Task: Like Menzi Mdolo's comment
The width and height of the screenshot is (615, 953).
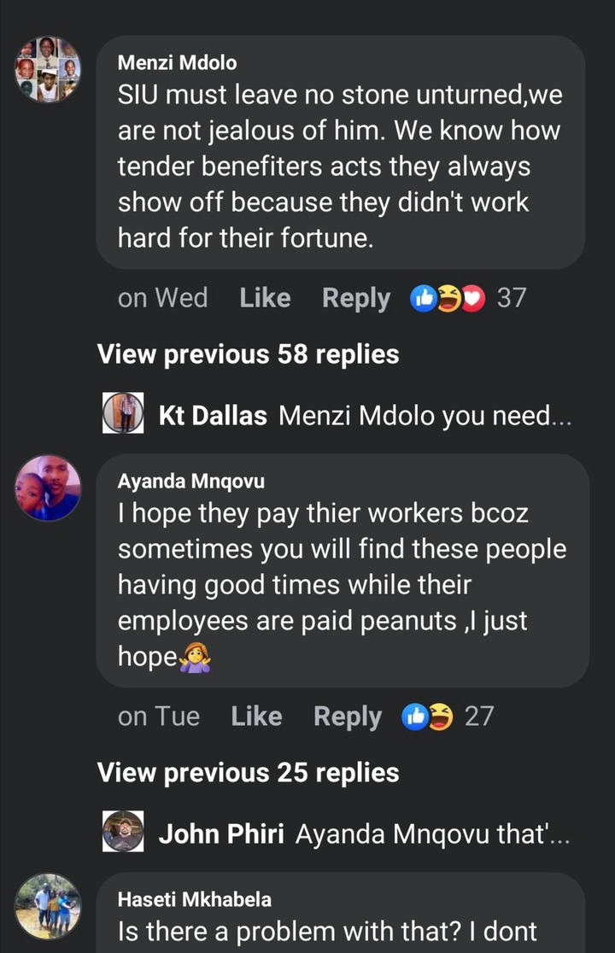Action: (265, 298)
